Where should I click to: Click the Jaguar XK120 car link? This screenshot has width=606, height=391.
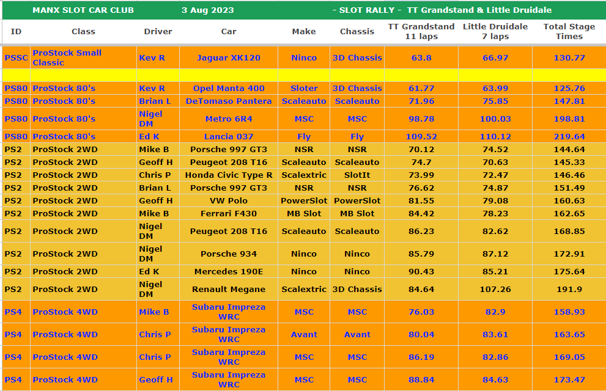tap(228, 58)
